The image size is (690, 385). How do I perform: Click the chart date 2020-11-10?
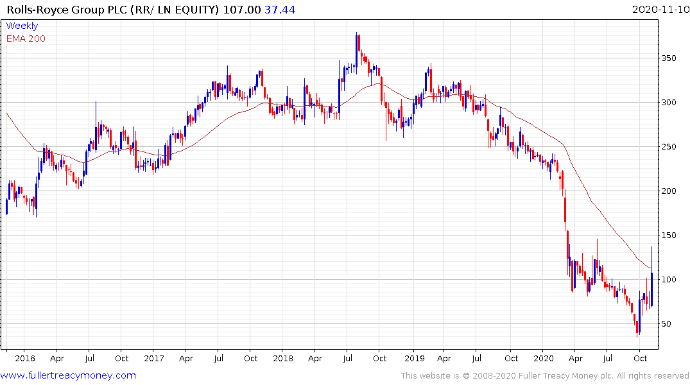[x=660, y=10]
